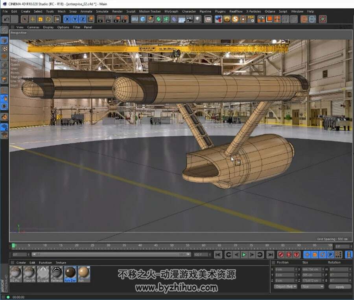
Task: Activate the Rotate tool
Action: (x=48, y=19)
